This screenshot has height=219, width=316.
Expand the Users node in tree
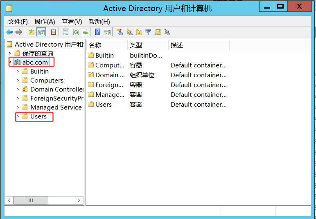(x=18, y=116)
